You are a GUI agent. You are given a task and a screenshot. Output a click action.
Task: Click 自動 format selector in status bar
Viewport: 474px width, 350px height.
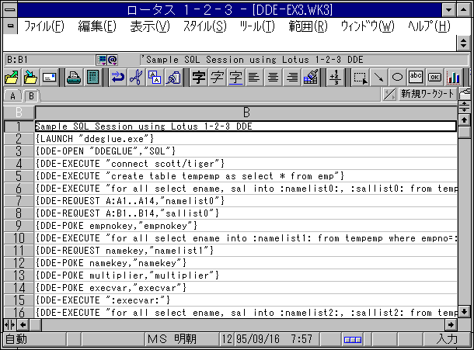coord(35,339)
